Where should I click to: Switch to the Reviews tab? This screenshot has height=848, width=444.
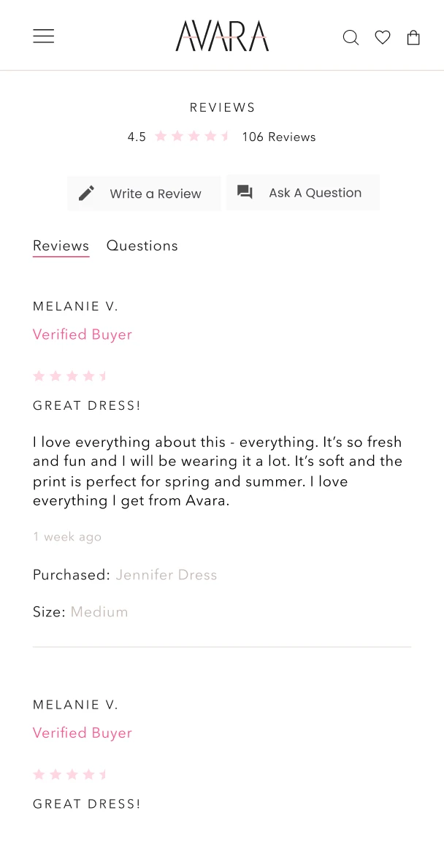tap(61, 246)
